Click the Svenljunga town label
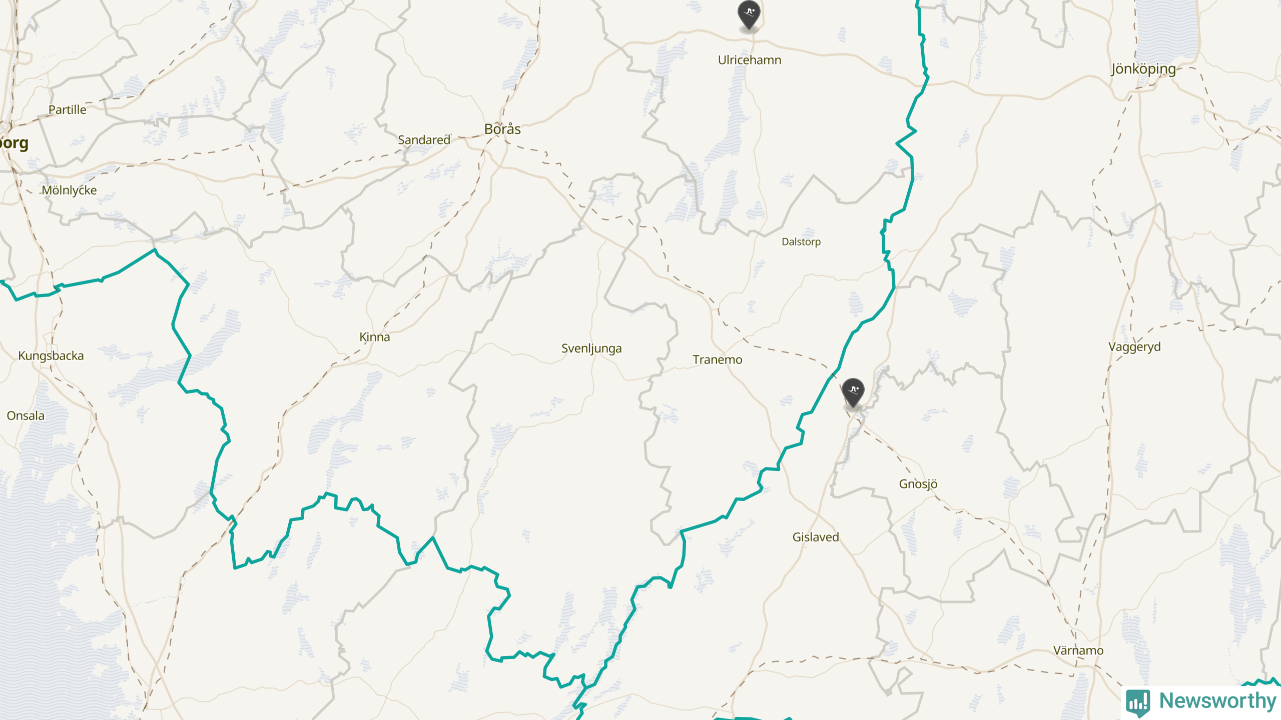 pos(591,348)
